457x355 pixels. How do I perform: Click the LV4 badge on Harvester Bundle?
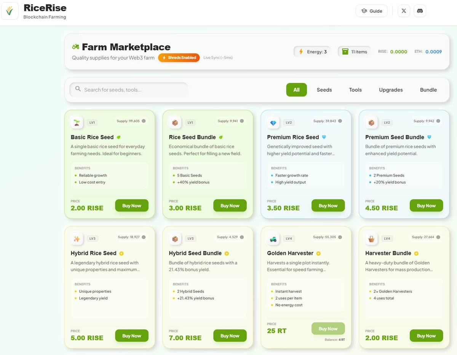(x=387, y=239)
